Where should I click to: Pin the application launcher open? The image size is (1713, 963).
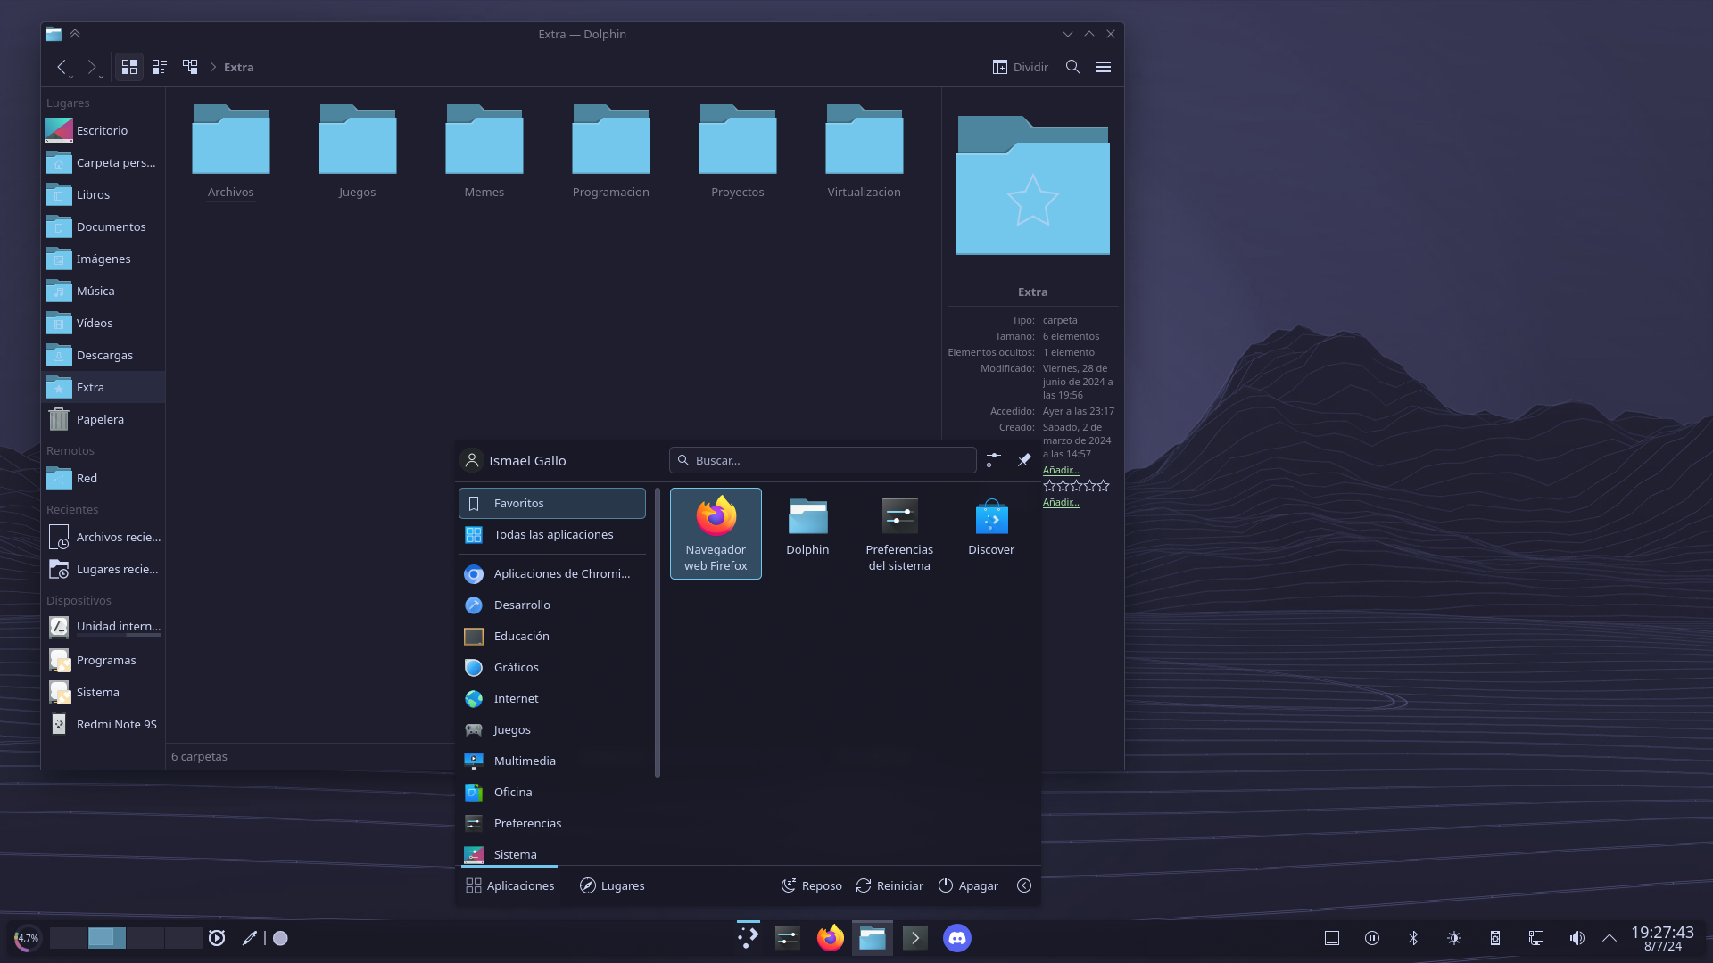click(1024, 460)
